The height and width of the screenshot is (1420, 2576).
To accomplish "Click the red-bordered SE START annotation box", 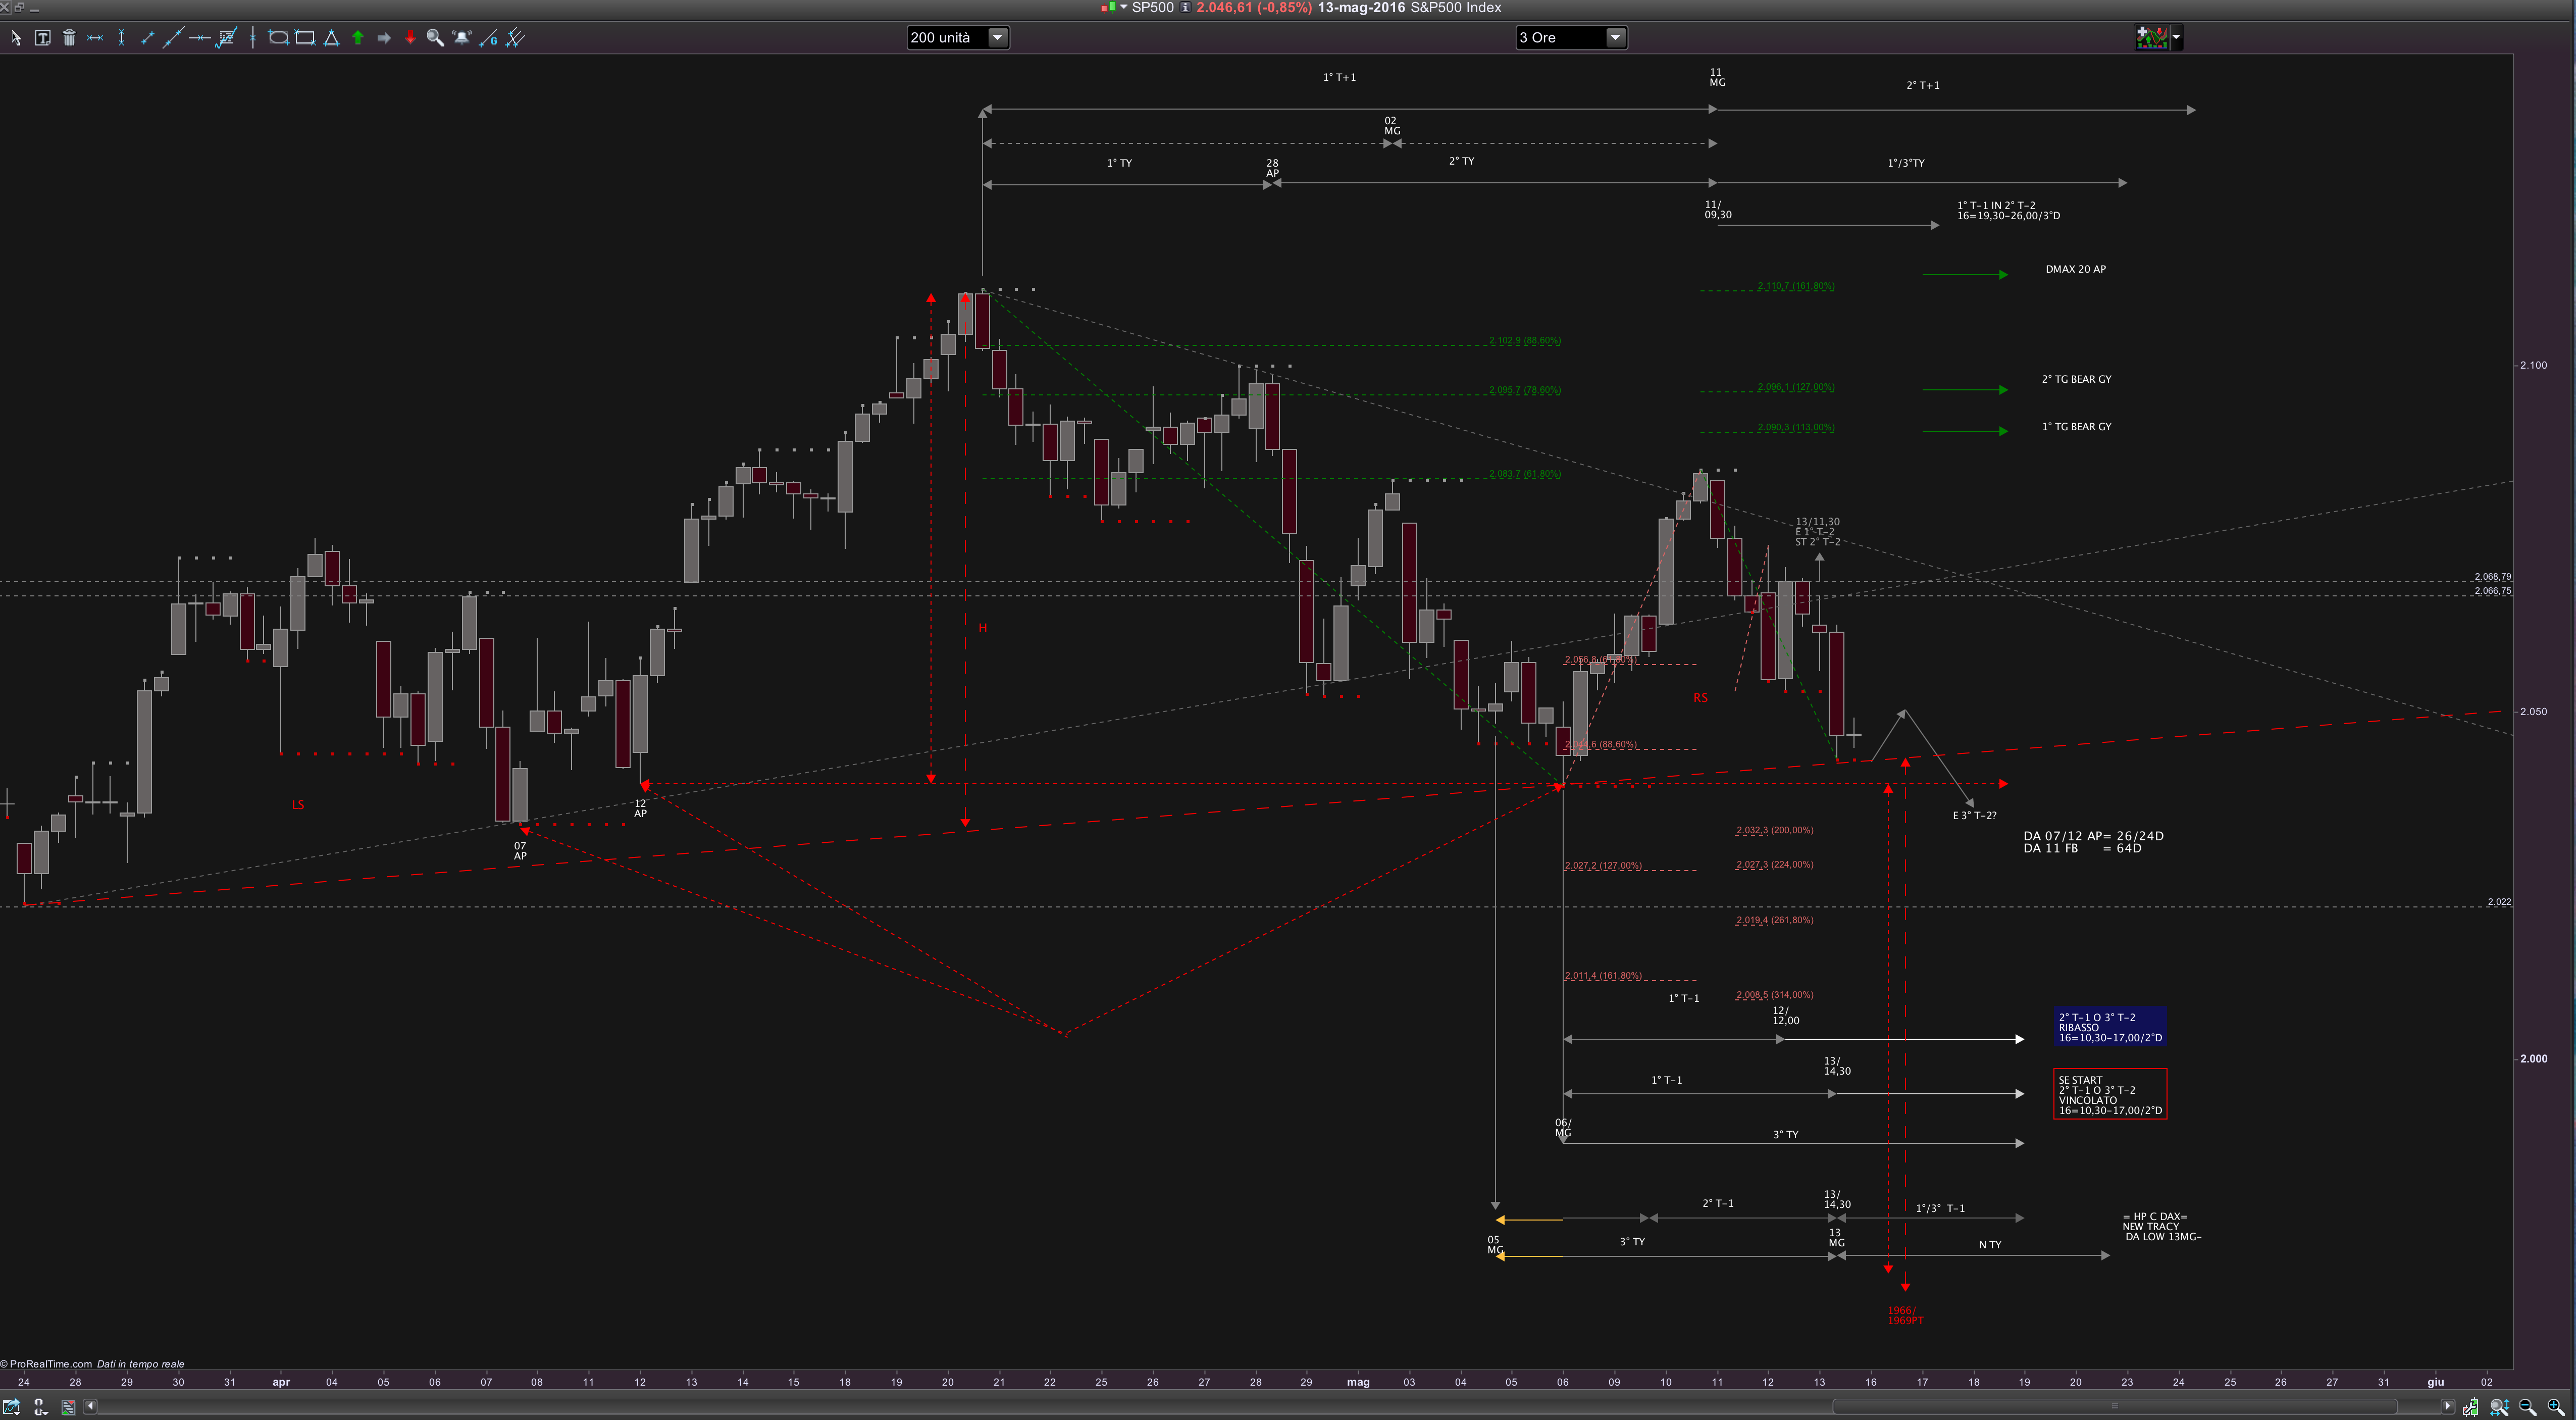I will click(x=2110, y=1094).
